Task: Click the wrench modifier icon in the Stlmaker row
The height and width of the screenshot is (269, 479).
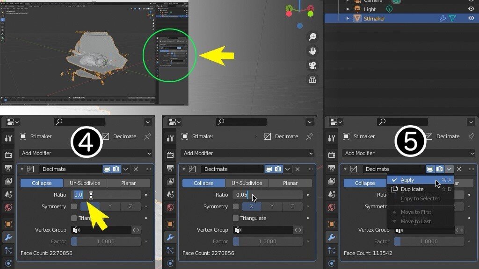Action: click(x=443, y=18)
